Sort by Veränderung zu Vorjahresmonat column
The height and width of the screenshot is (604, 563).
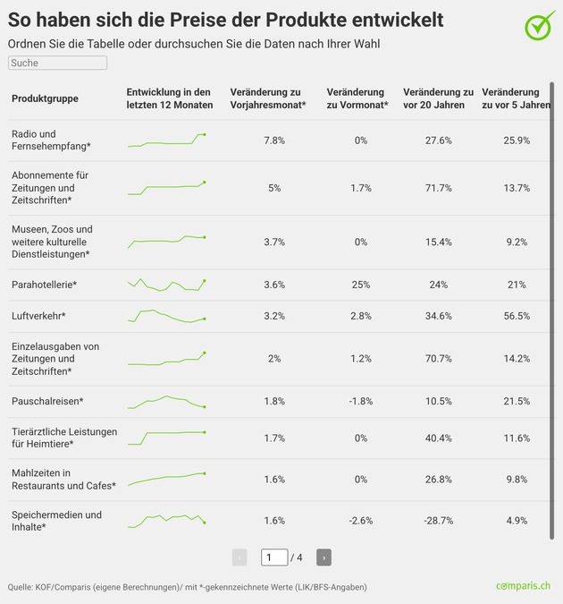pos(267,98)
